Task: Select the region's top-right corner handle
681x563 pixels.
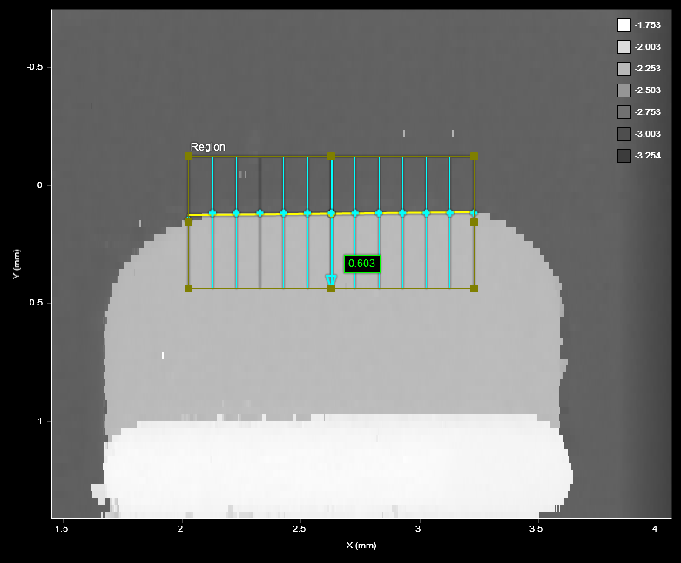Action: pyautogui.click(x=475, y=157)
